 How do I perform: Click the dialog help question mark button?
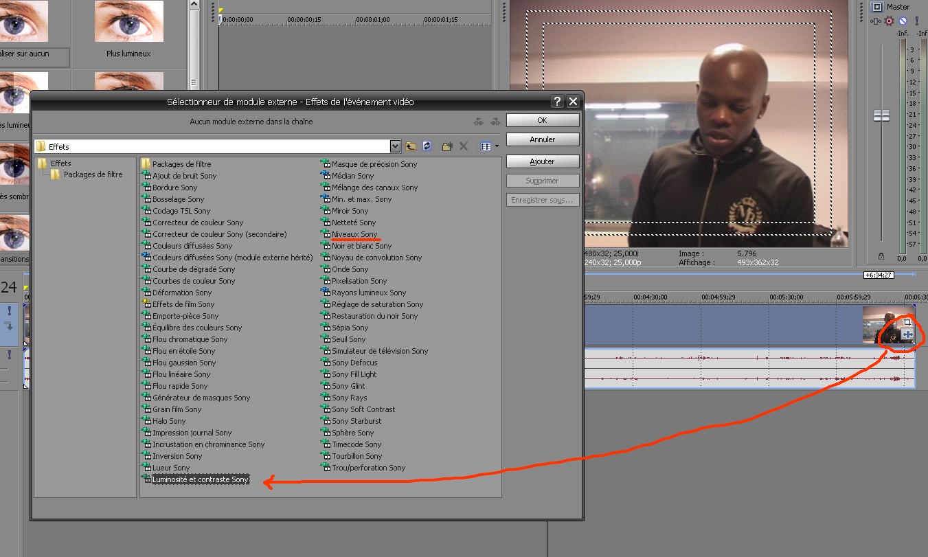click(x=557, y=102)
